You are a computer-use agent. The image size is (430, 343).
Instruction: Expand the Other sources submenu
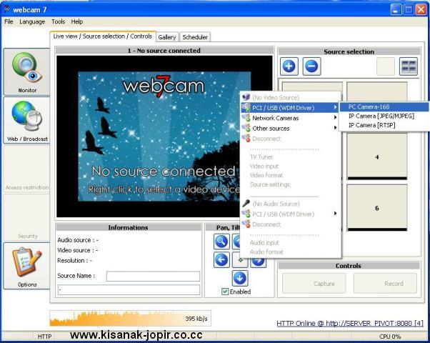coord(290,128)
